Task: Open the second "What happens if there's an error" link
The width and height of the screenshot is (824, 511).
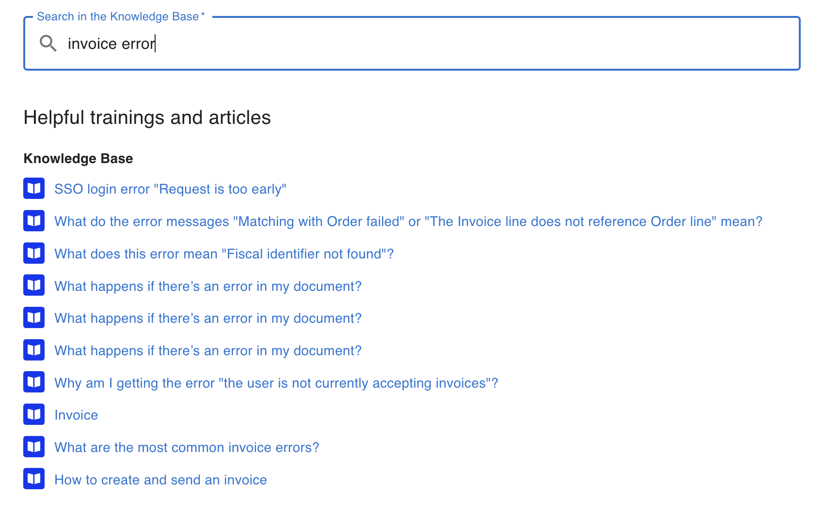Action: point(208,318)
